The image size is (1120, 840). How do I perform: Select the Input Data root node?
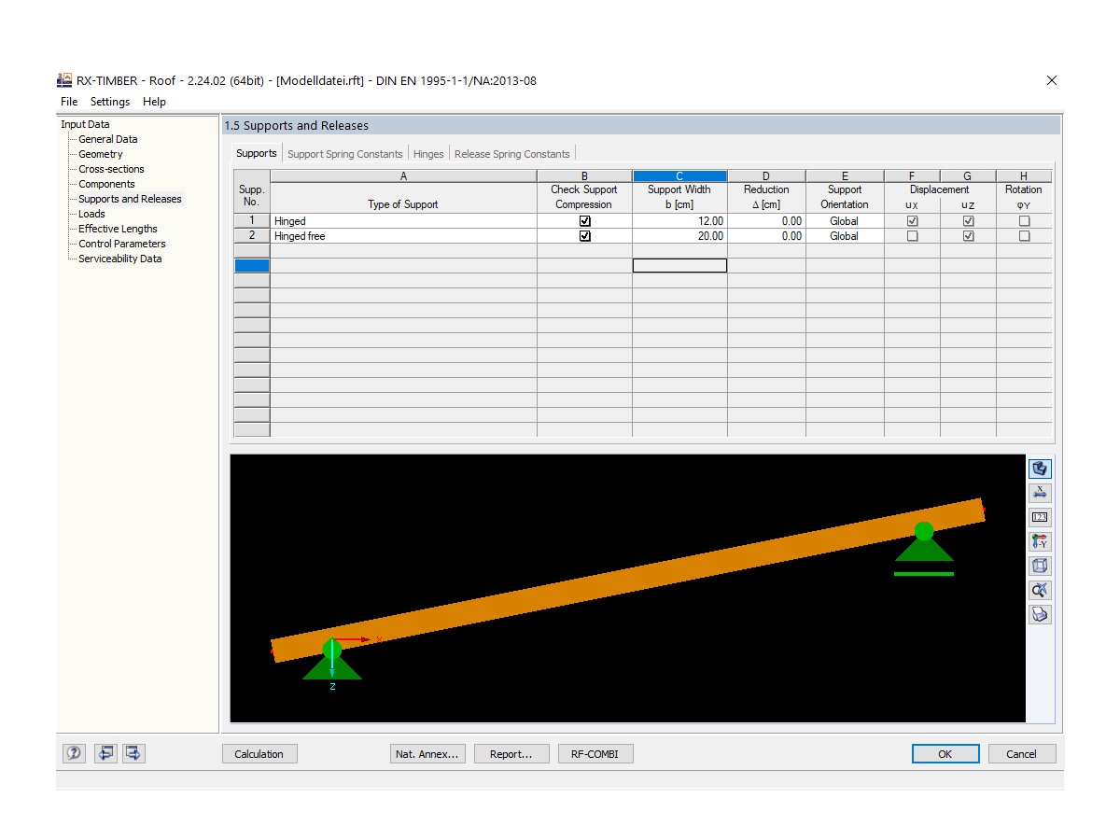click(85, 124)
